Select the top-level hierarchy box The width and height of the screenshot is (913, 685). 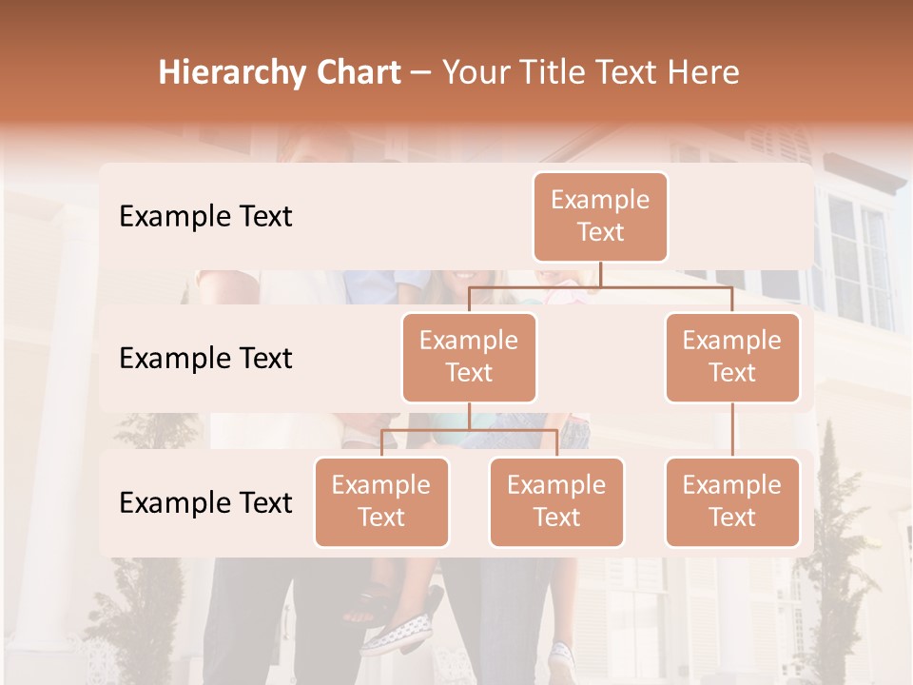(x=600, y=217)
